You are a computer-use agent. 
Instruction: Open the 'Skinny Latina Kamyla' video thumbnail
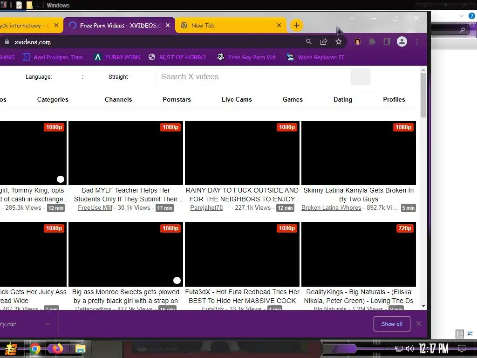tap(358, 153)
